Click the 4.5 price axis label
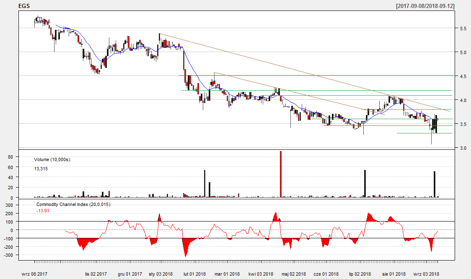This screenshot has width=471, height=279. click(x=463, y=76)
